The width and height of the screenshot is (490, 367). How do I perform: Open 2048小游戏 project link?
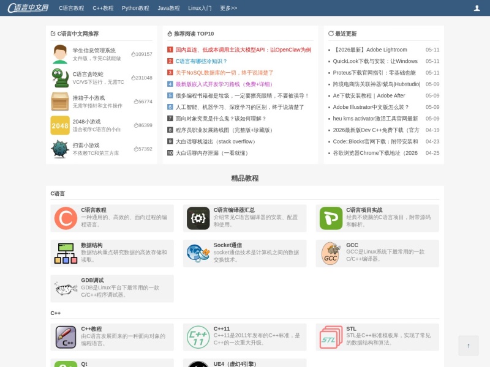pyautogui.click(x=86, y=121)
